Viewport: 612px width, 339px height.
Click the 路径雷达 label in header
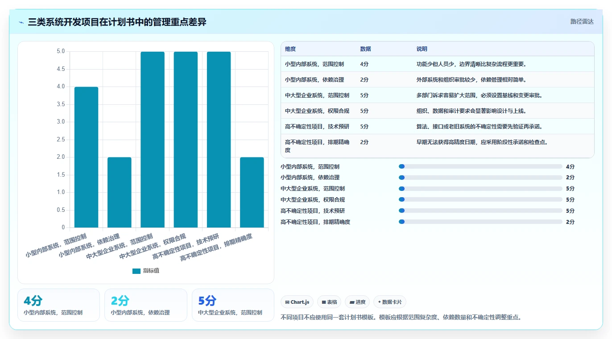[582, 21]
